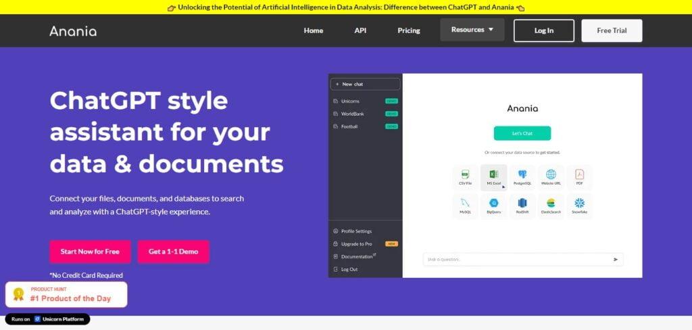This screenshot has height=330, width=692.
Task: Select the CSV File data source icon
Action: coord(465,174)
